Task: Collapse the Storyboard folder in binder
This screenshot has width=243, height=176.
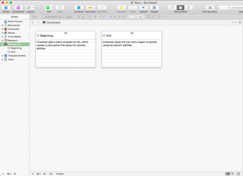Action: coord(2,44)
